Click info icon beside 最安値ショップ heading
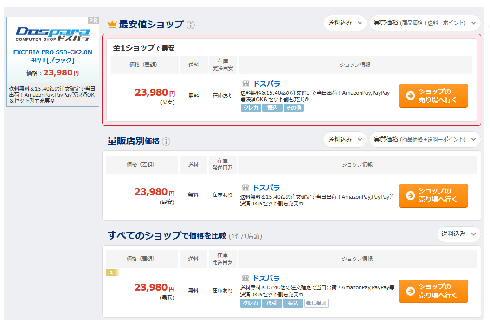The image size is (490, 325). coord(191,25)
